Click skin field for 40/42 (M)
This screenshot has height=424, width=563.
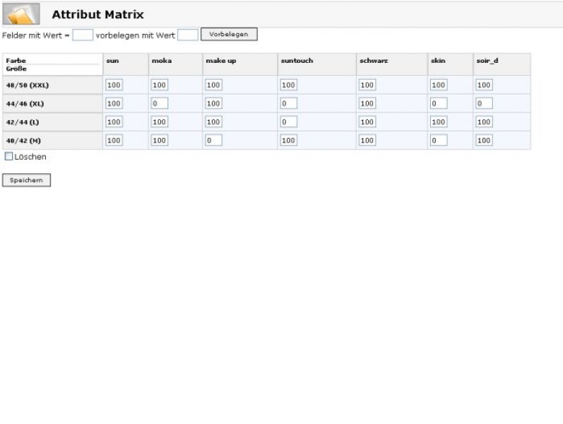pos(439,141)
